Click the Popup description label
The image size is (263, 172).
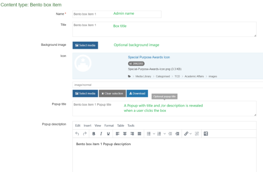coord(54,124)
